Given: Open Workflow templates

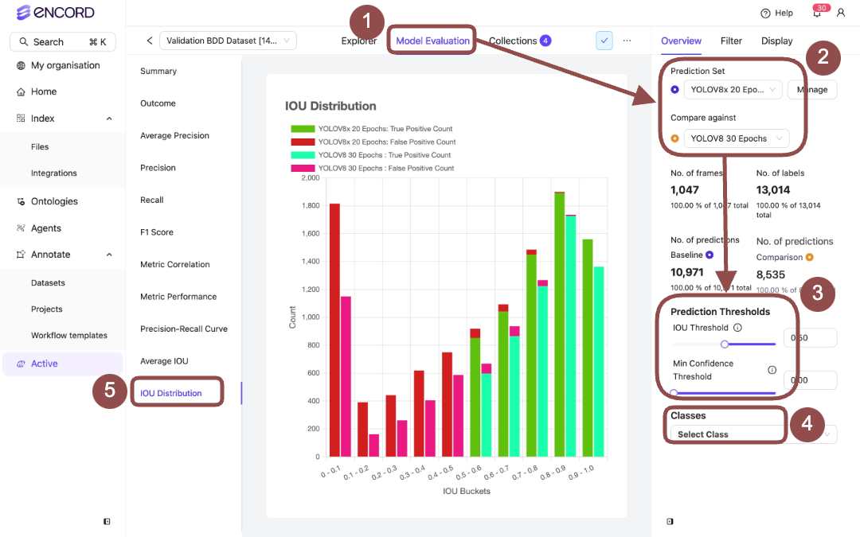Looking at the screenshot, I should [x=69, y=336].
